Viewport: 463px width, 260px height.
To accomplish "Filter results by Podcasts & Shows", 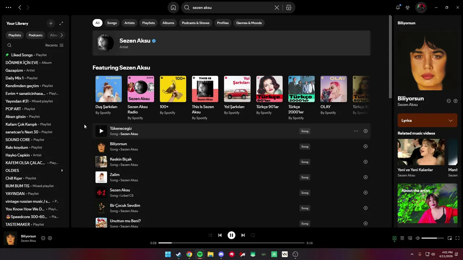I will coord(196,23).
